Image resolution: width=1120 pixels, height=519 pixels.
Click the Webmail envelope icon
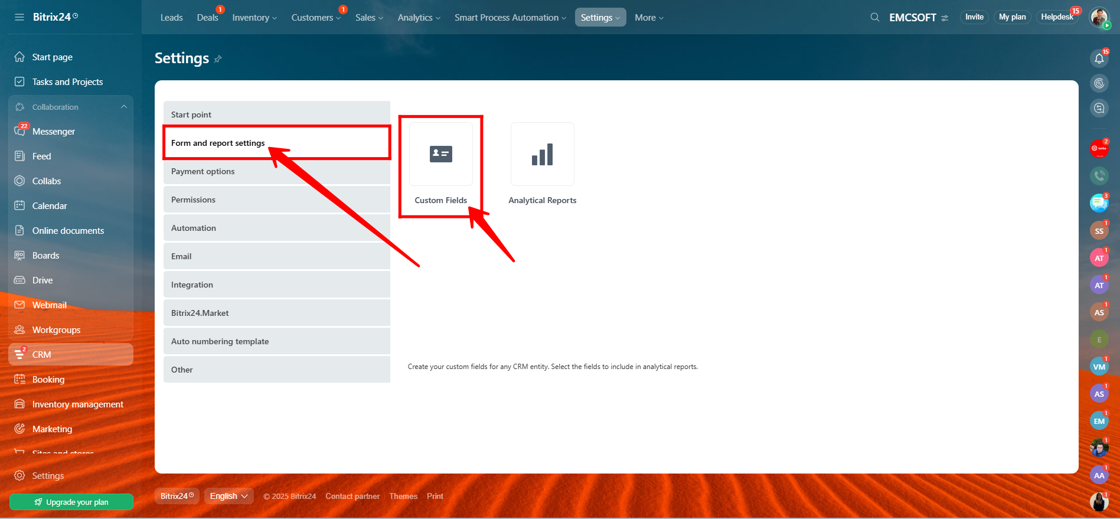19,305
